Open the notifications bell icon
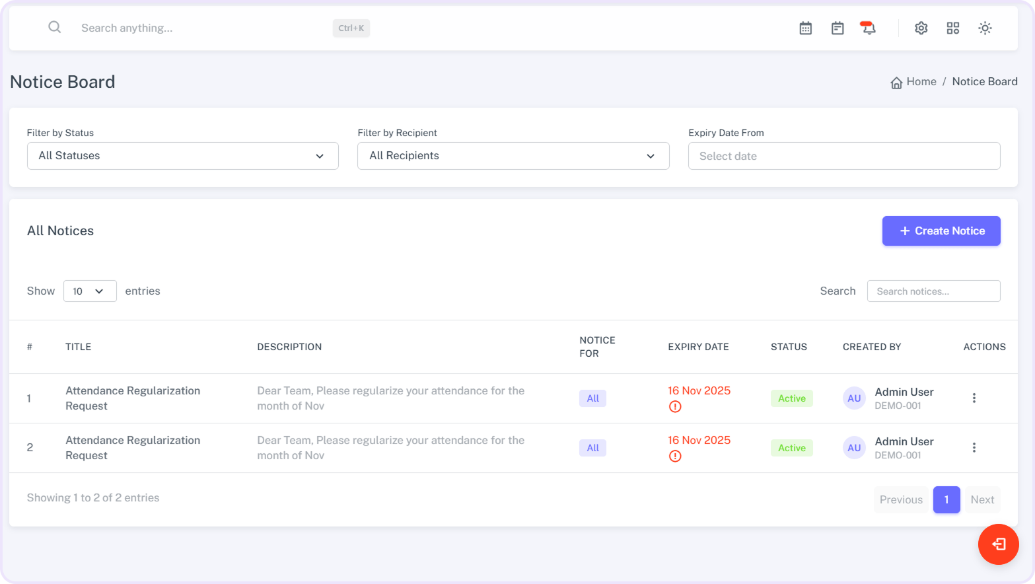The height and width of the screenshot is (584, 1035). click(x=869, y=28)
